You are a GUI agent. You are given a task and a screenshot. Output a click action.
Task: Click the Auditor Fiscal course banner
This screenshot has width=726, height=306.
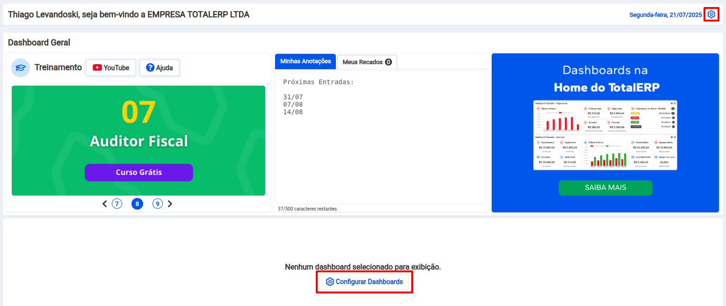click(138, 140)
